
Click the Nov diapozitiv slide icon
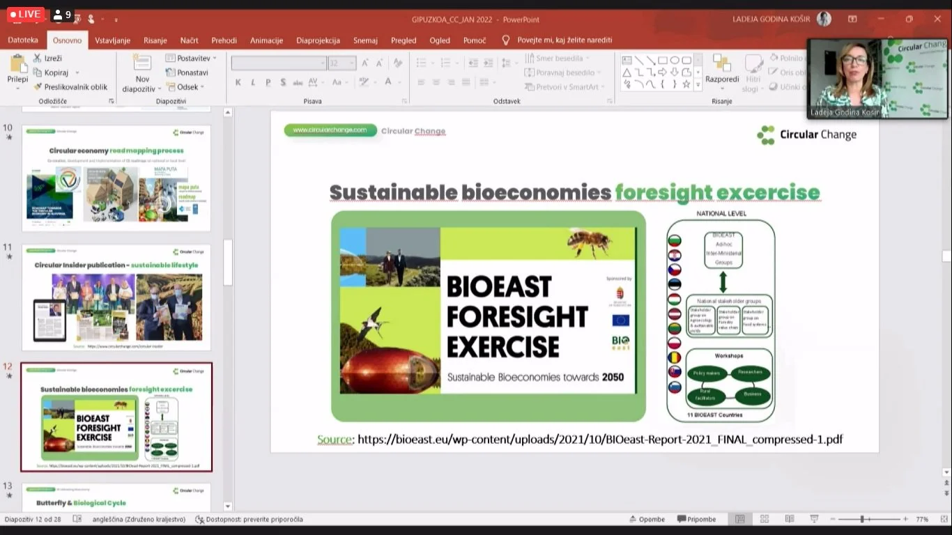tap(142, 63)
